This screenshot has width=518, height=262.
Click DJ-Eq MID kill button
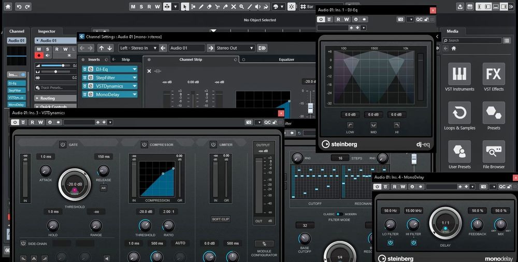373,125
